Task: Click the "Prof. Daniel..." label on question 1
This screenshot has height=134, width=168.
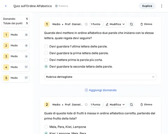Action: [x=73, y=24]
